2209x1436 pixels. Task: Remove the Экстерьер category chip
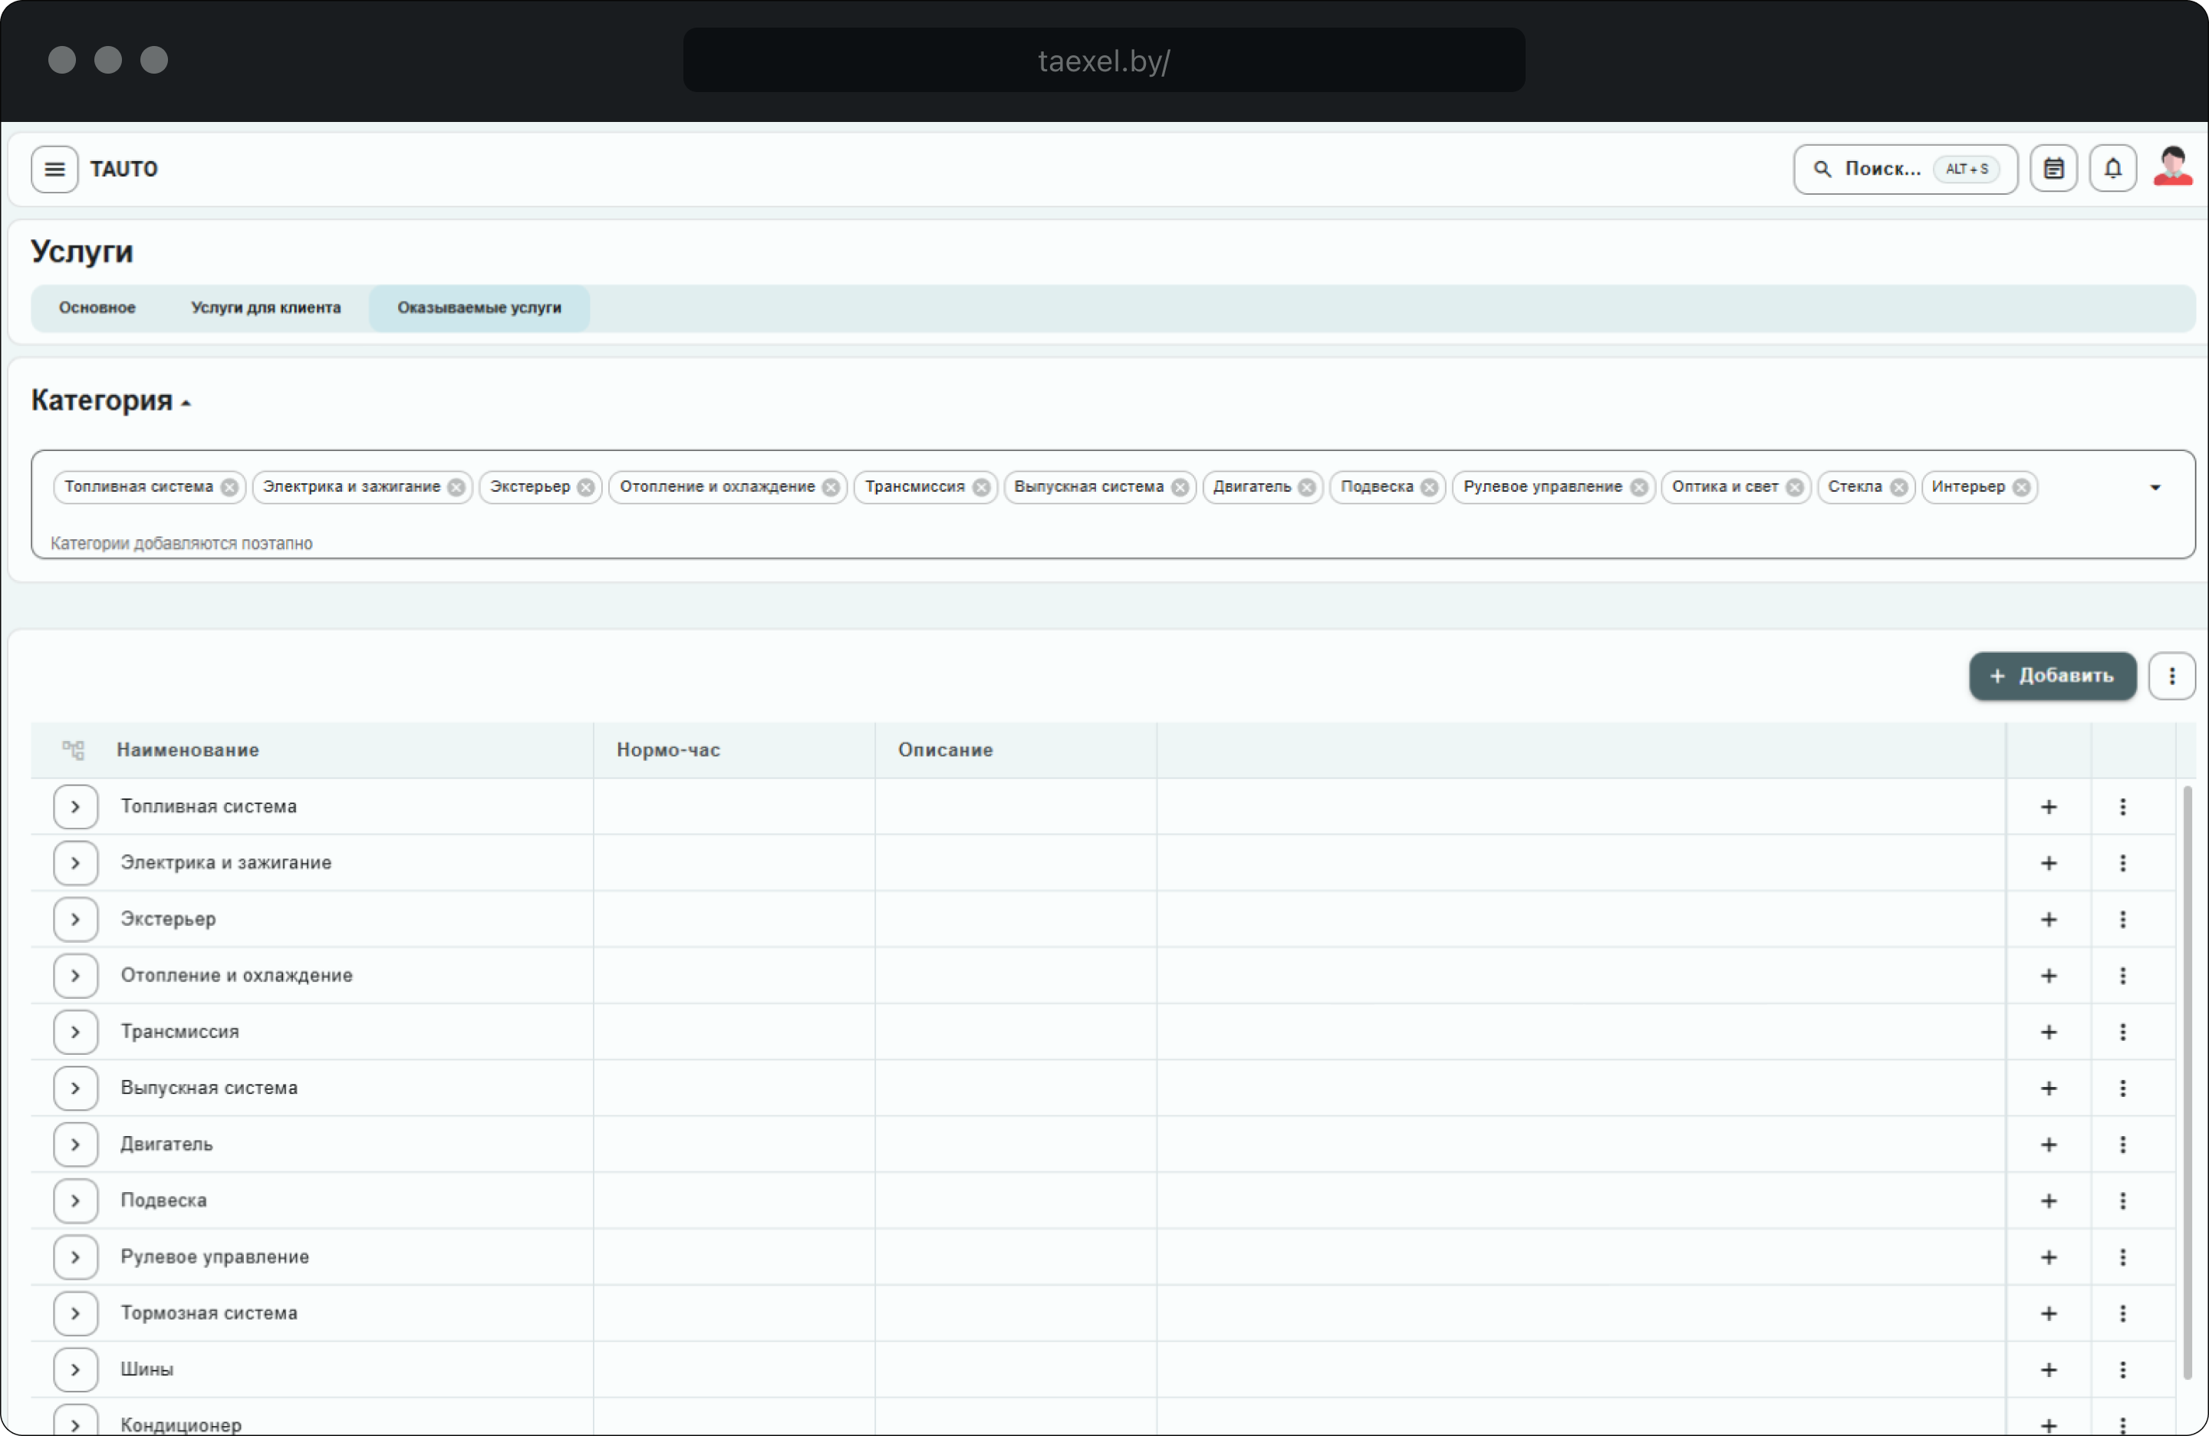tap(586, 487)
